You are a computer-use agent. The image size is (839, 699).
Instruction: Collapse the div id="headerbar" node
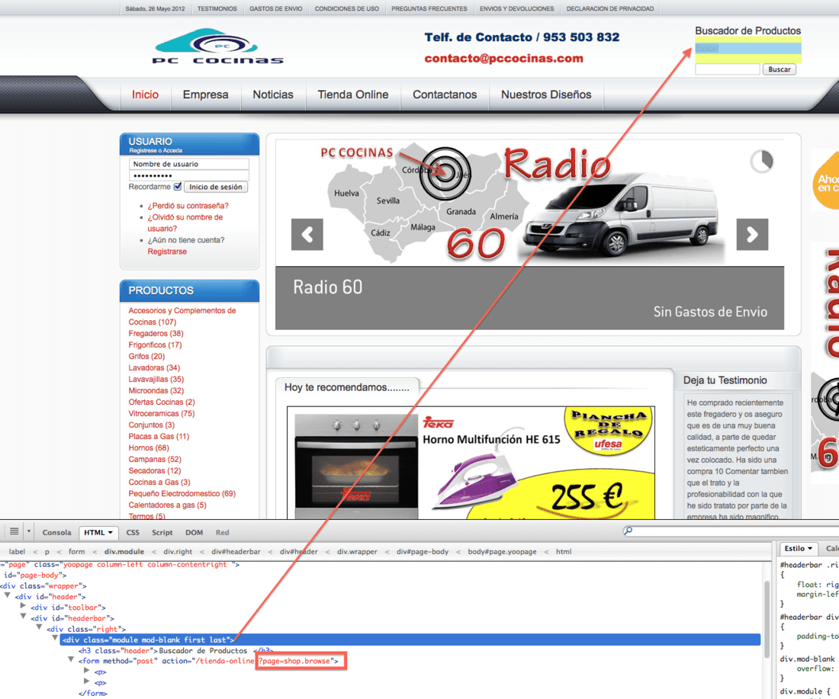[x=23, y=617]
